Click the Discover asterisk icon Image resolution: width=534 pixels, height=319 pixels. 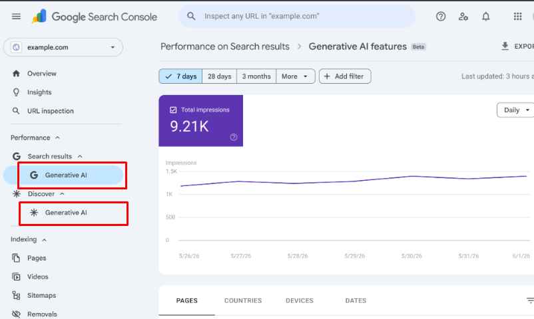[17, 194]
